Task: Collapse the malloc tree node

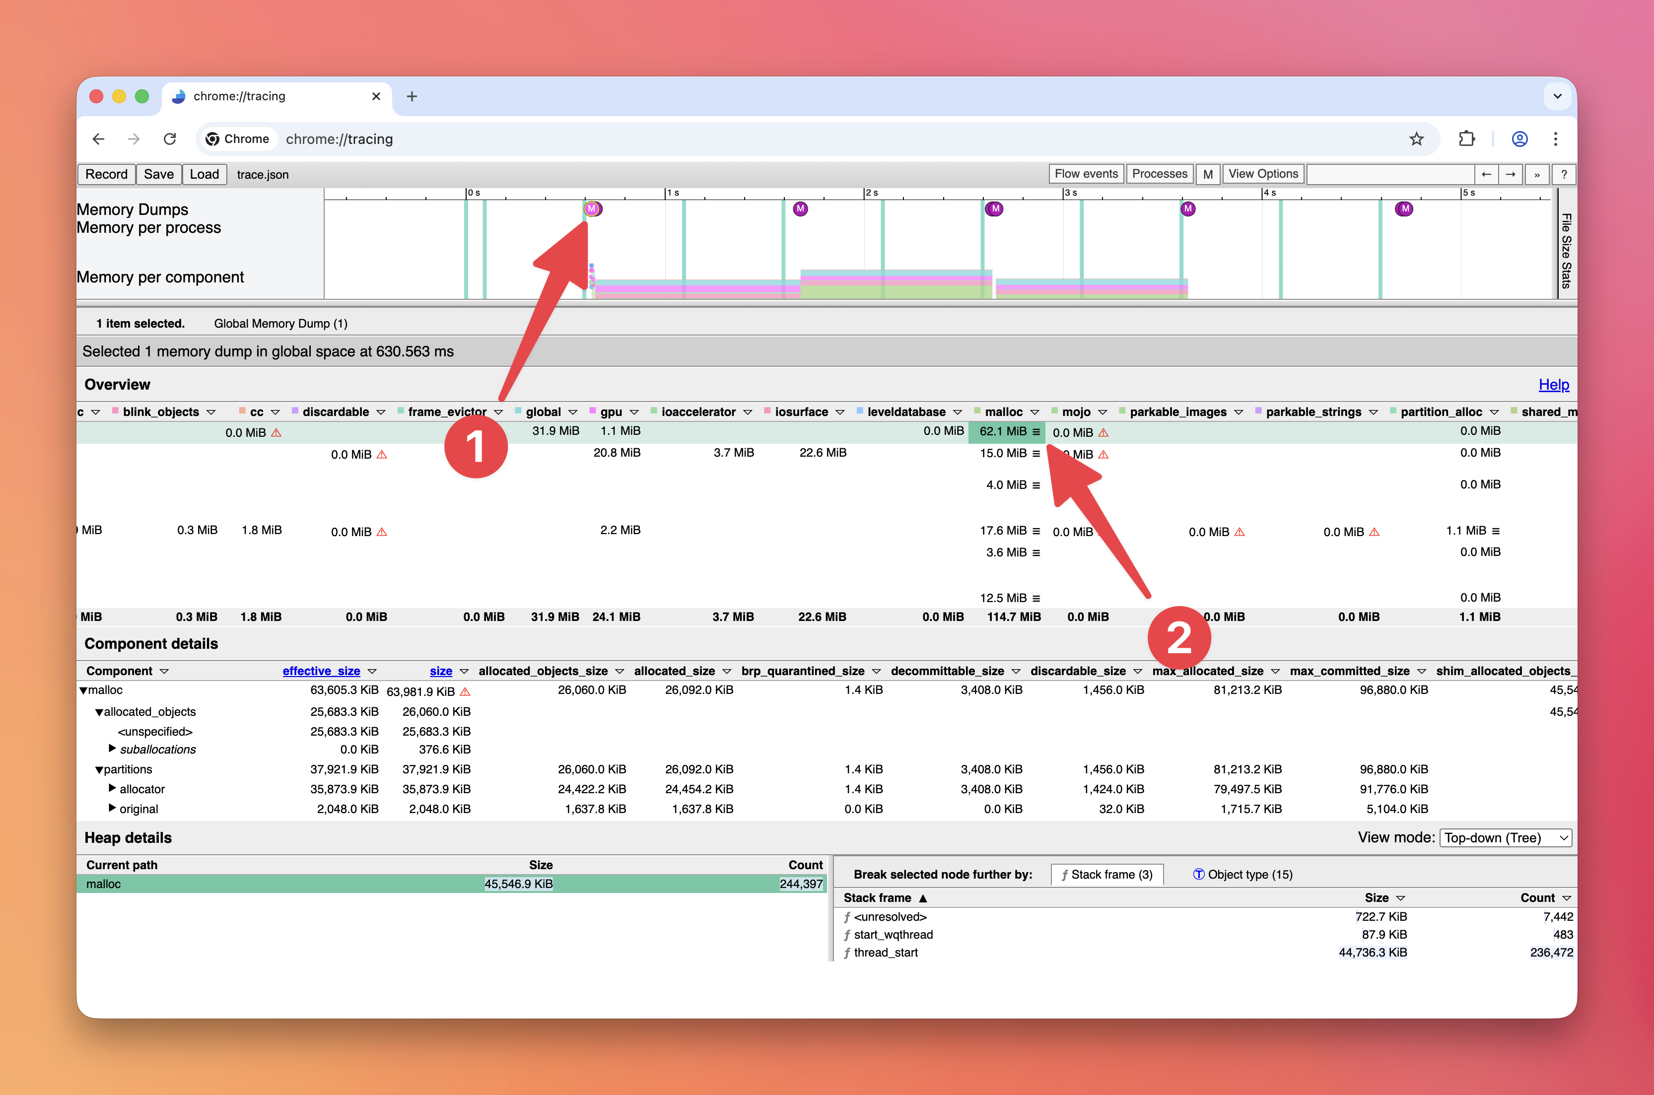Action: [83, 690]
